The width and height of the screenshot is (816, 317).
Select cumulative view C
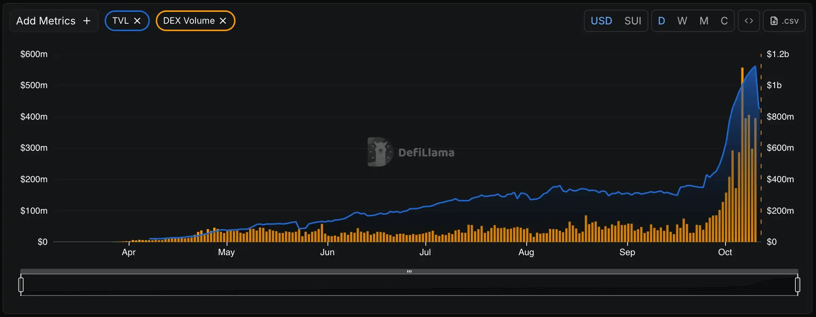(724, 21)
